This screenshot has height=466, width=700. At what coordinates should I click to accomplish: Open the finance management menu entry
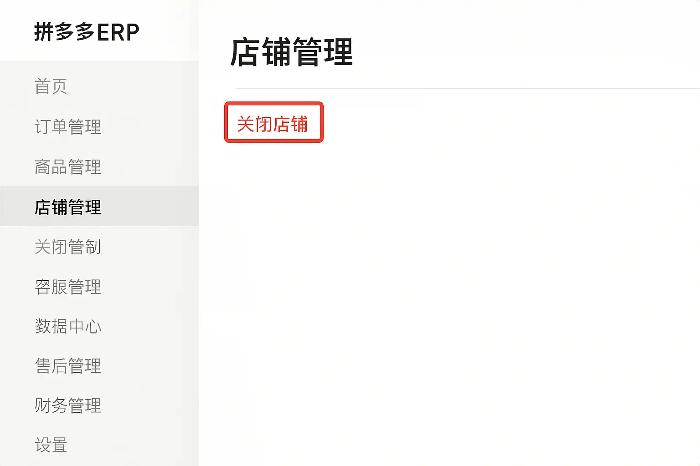tap(99, 405)
